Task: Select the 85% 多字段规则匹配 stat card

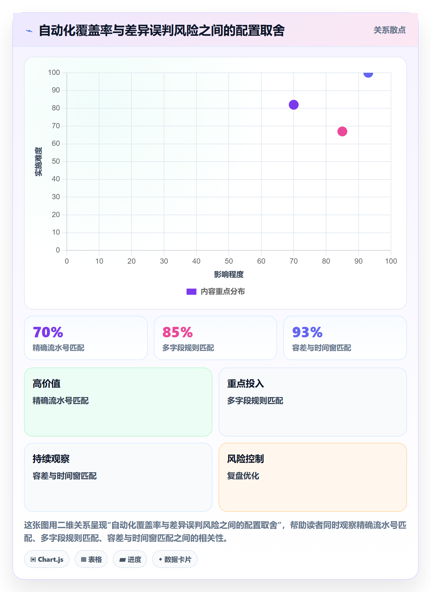Action: point(216,338)
